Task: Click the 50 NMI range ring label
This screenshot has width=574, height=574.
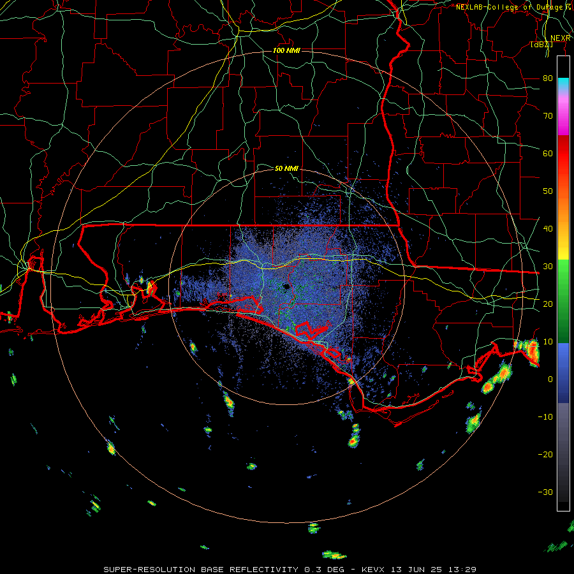Action: click(286, 168)
